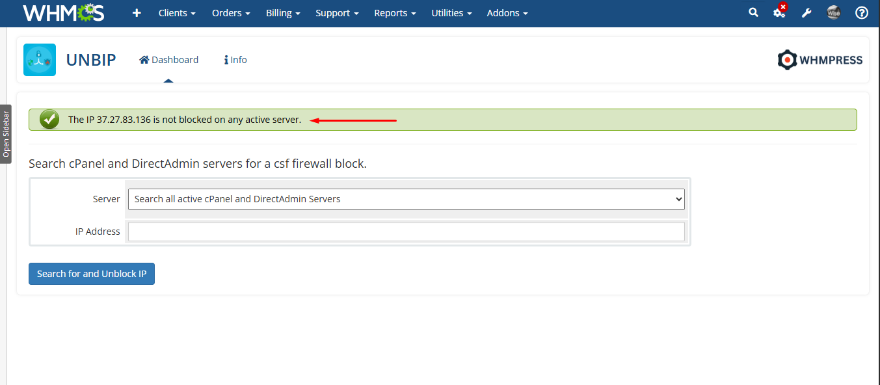Open the Reports menu
This screenshot has height=385, width=880.
point(395,13)
